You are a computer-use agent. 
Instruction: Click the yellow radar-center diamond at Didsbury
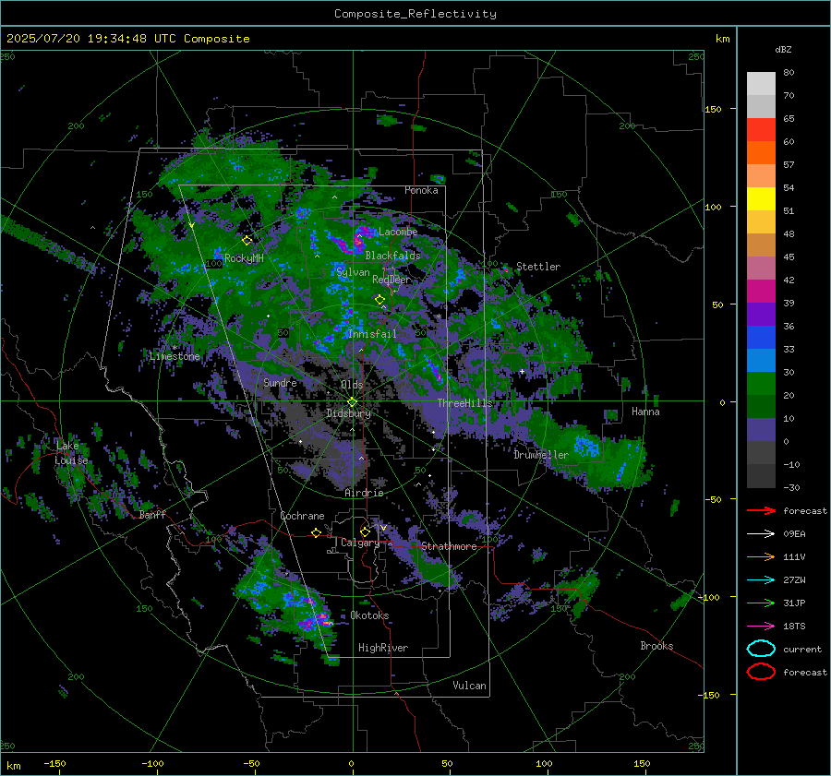coord(352,402)
